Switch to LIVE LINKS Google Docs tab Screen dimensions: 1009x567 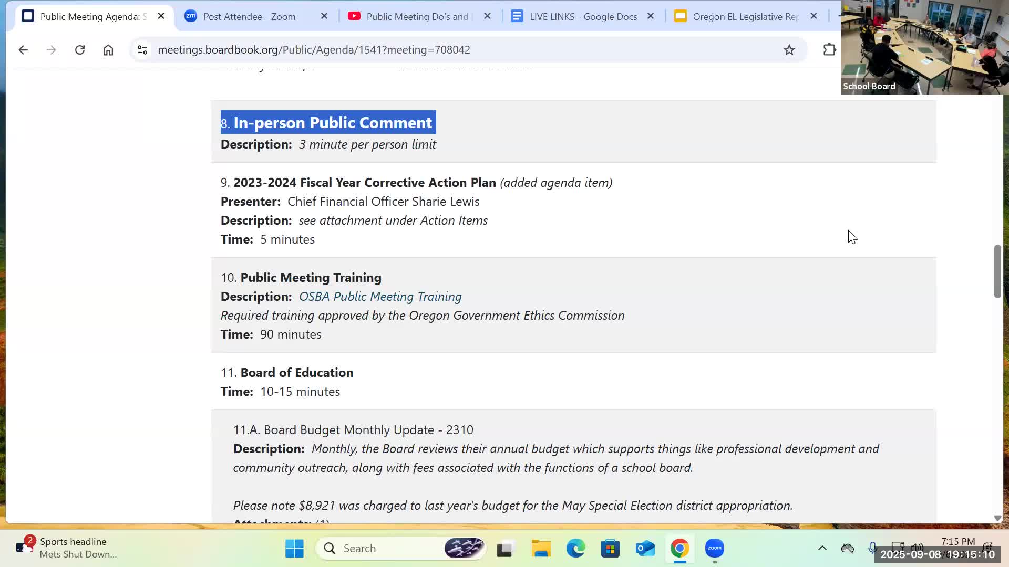point(583,16)
